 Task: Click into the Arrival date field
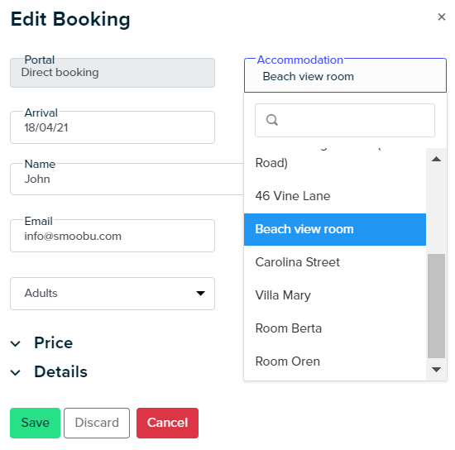[x=113, y=127]
